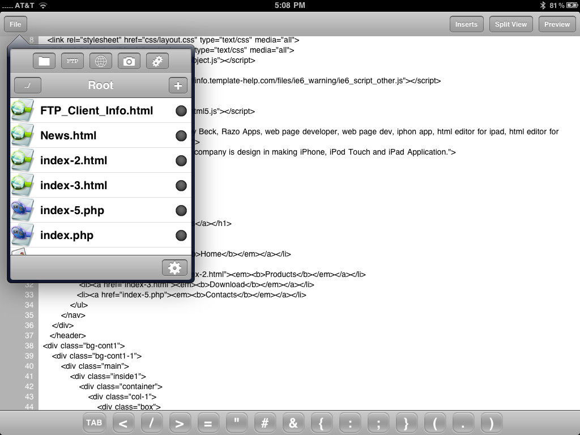Insert equals sign key
The width and height of the screenshot is (580, 435).
pyautogui.click(x=208, y=423)
